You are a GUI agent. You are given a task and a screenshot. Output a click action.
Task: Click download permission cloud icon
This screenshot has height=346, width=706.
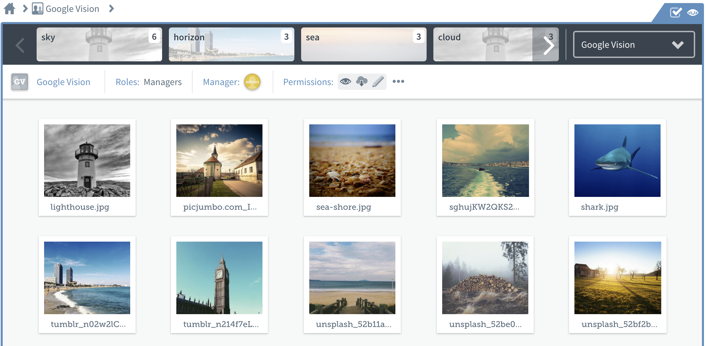point(362,81)
